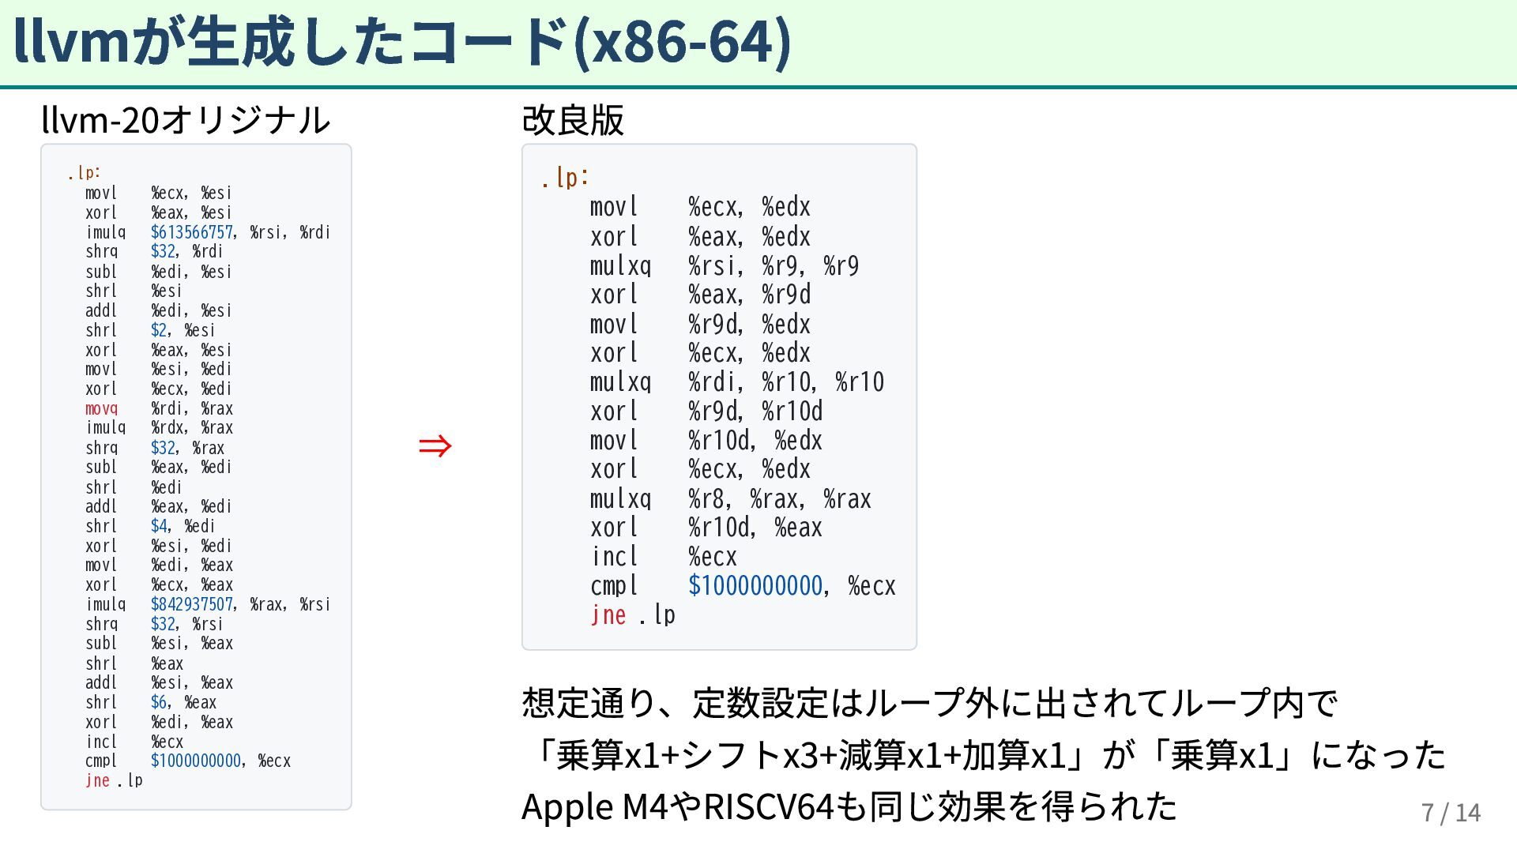Click the "llvm-20オリジナル" heading

click(x=186, y=120)
